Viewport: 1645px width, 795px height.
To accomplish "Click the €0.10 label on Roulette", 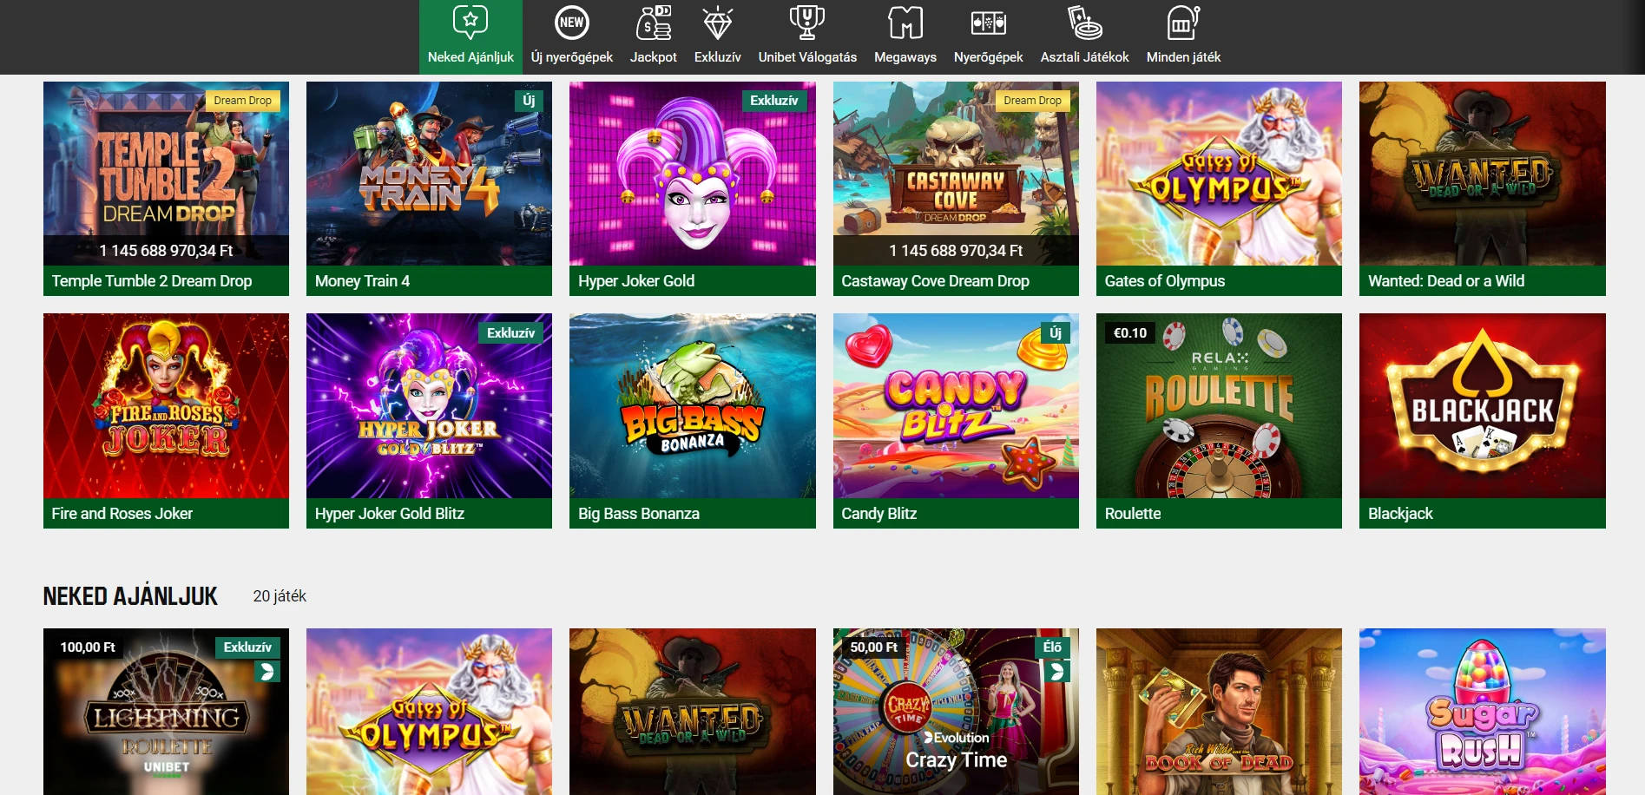I will (1130, 333).
